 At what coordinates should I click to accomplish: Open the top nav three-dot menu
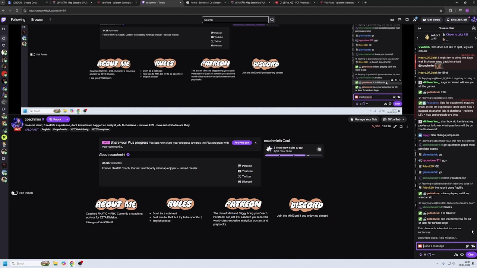[50, 20]
